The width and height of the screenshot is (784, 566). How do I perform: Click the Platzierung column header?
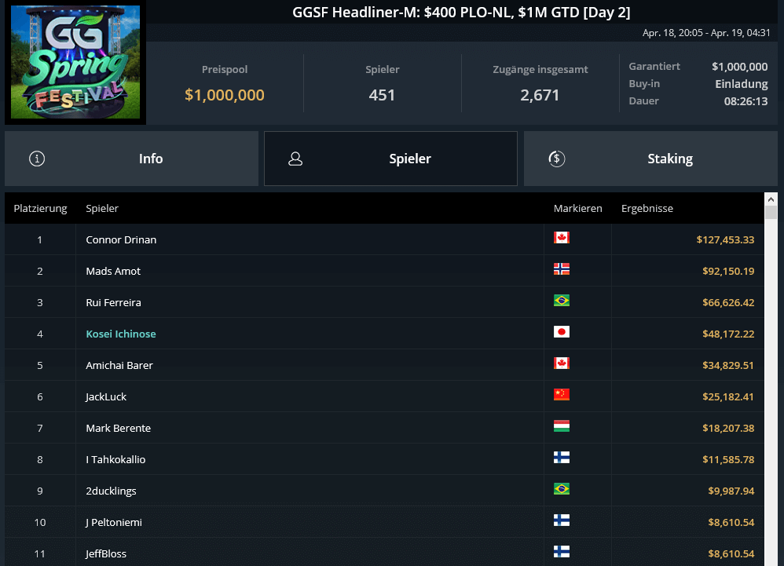[x=40, y=208]
